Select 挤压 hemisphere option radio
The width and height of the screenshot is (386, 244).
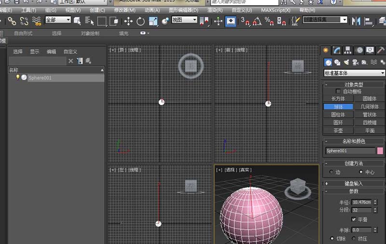(354, 238)
